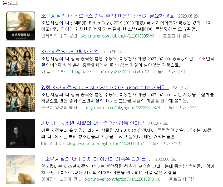Click the snippet starting '일으켰다는 < 소년시절의 너 >'
Screen dimensions: 223x187
click(x=128, y=169)
